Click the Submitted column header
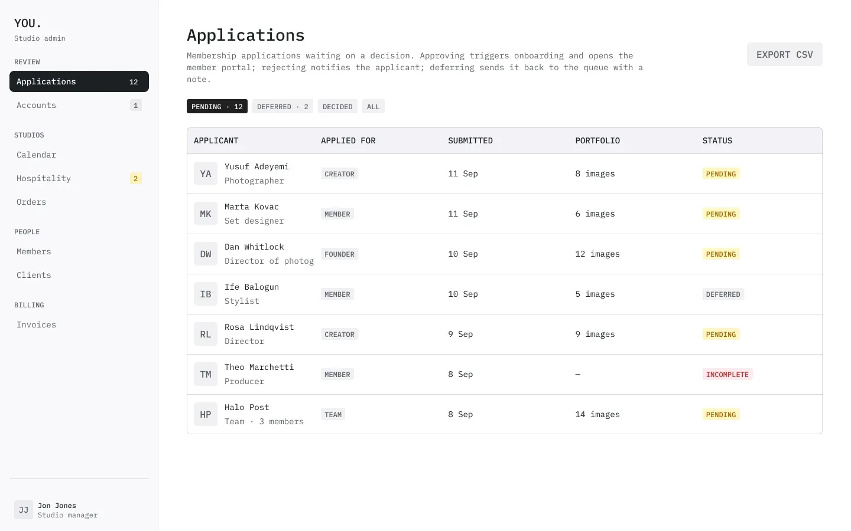The image size is (851, 531). (470, 141)
